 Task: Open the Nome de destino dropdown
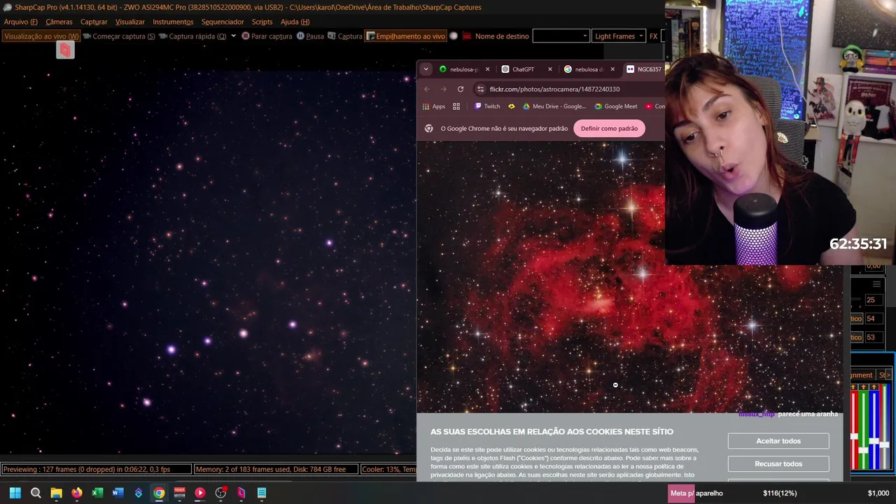coord(561,36)
